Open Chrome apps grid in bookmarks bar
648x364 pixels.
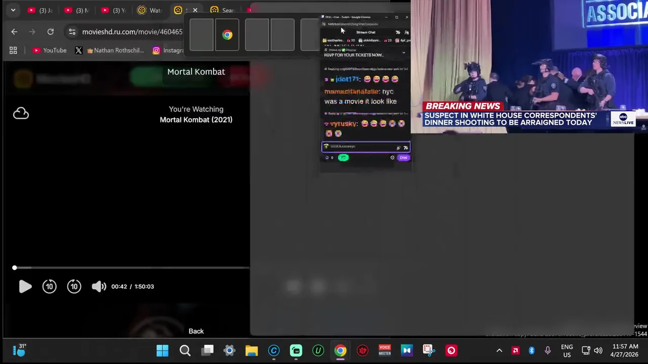coord(13,50)
